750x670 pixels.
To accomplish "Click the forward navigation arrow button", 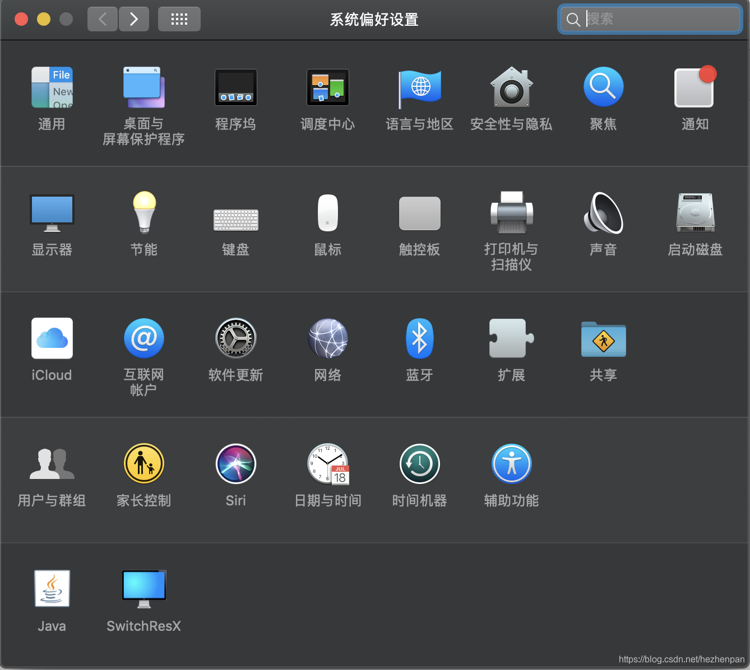I will pyautogui.click(x=134, y=19).
